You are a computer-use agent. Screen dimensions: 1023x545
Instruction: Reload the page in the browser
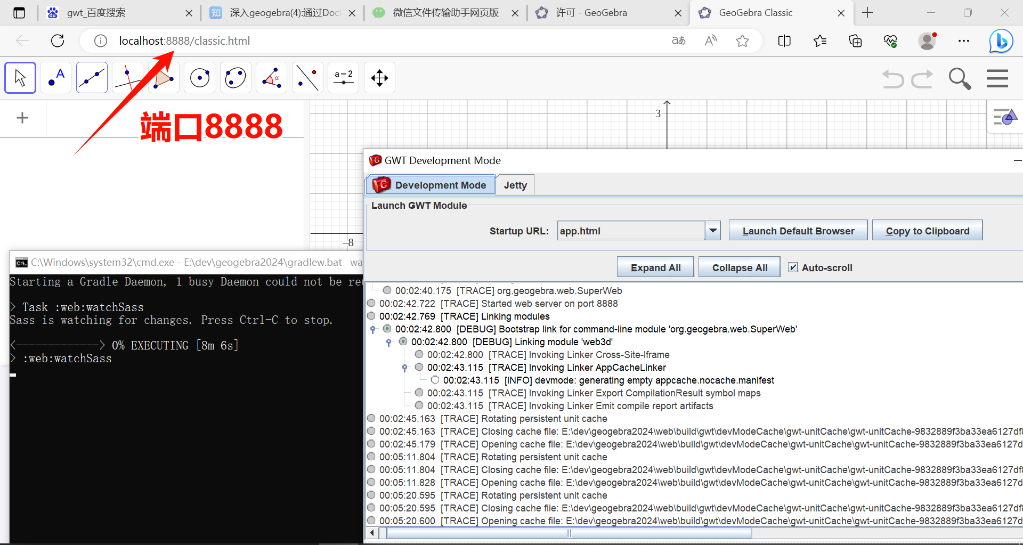click(58, 40)
